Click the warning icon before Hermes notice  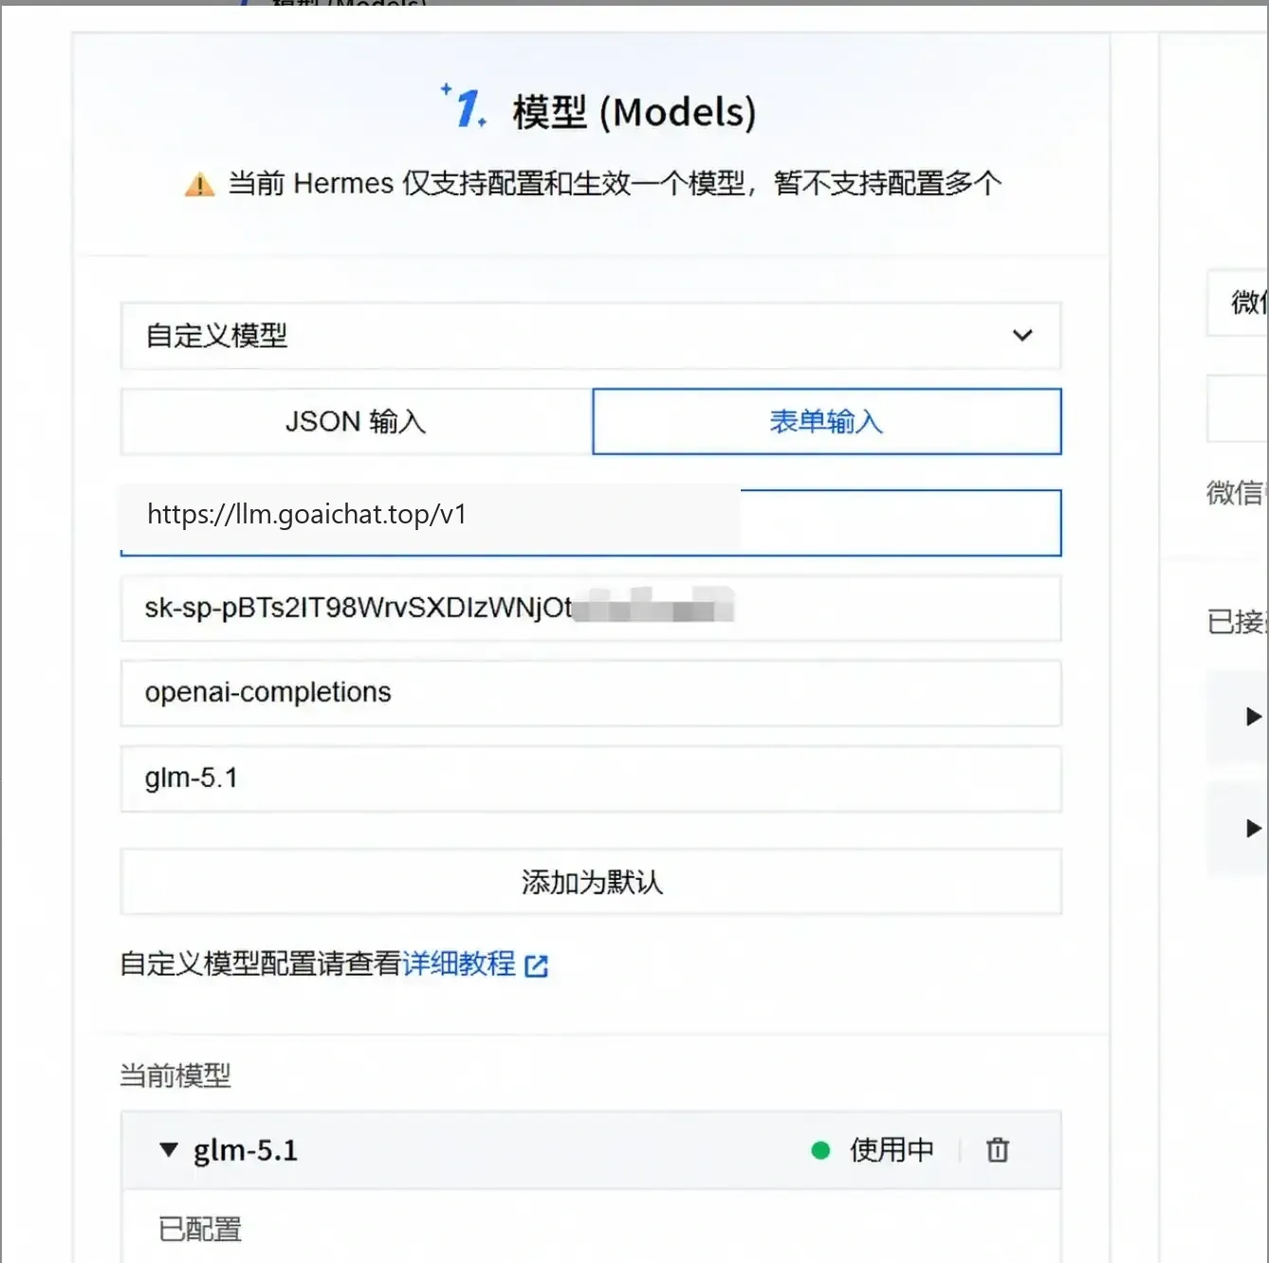tap(199, 184)
